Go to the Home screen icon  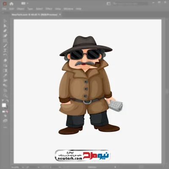[11, 4]
